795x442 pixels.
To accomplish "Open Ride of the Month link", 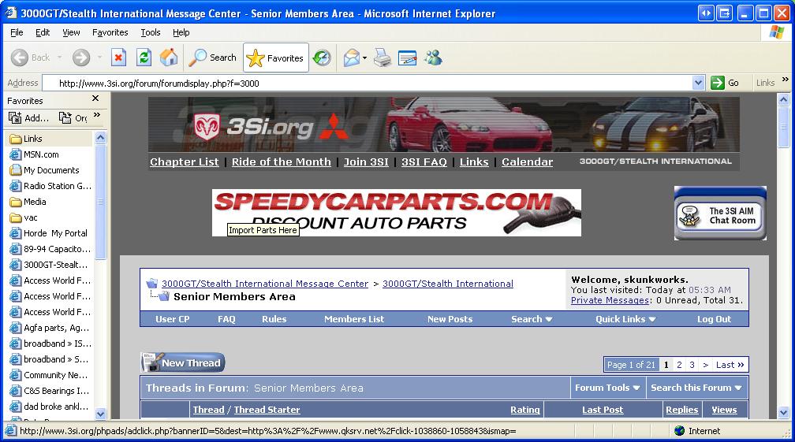I will 282,162.
